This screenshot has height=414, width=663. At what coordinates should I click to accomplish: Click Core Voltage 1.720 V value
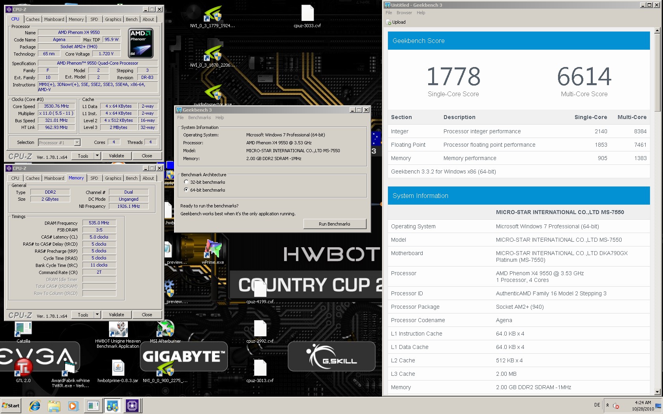coord(106,54)
